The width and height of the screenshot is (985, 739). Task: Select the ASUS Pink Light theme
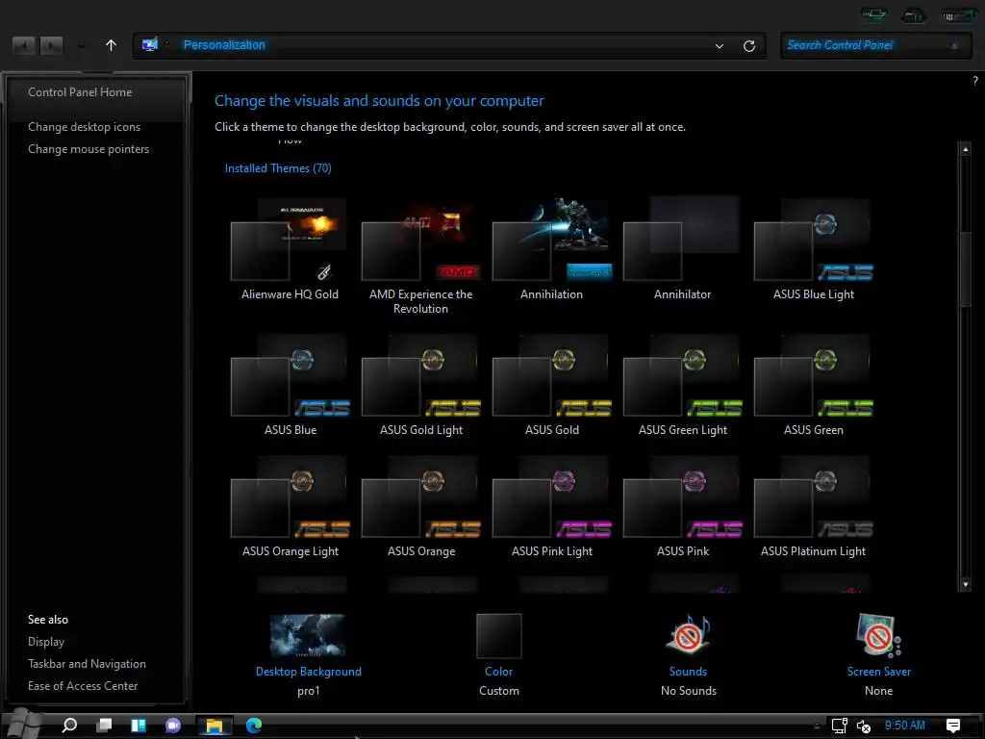coord(551,506)
